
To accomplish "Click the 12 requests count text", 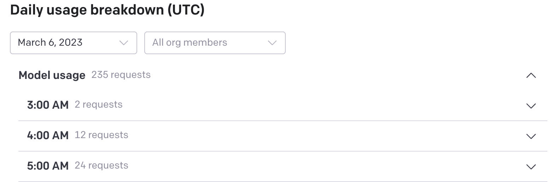I will (101, 135).
